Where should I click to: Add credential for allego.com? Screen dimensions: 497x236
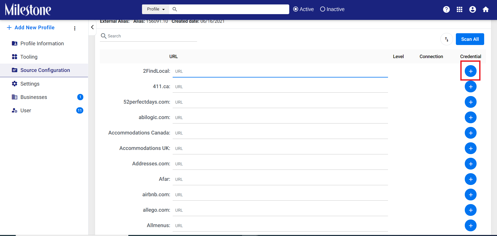(471, 210)
